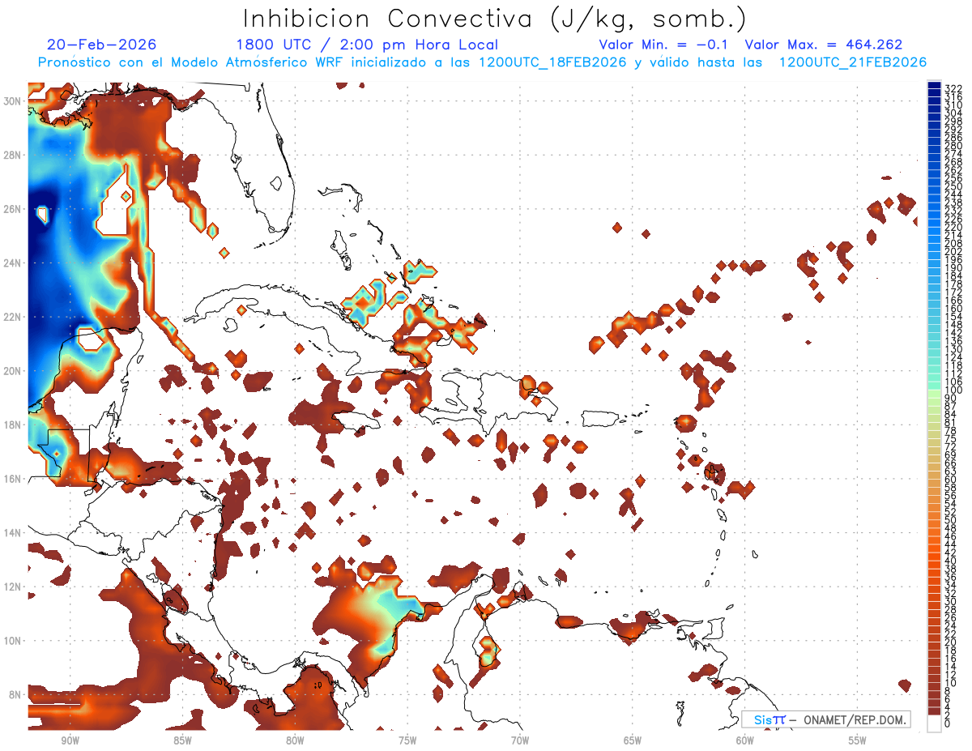Click the 'Valor Max. = 464.262' readout
Screen dimensions: 972x751
pos(823,45)
